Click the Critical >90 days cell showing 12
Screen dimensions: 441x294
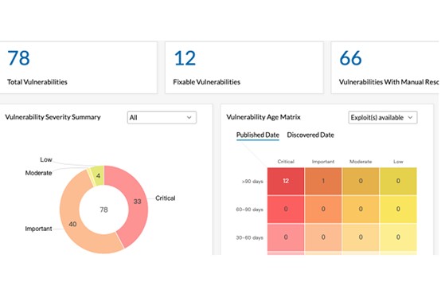286,181
